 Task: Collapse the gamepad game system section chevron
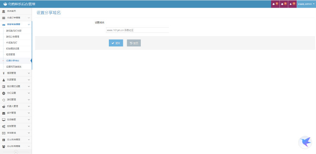(29, 24)
